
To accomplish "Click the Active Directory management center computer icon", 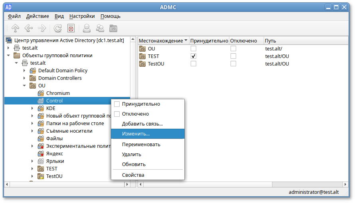I will [9, 41].
